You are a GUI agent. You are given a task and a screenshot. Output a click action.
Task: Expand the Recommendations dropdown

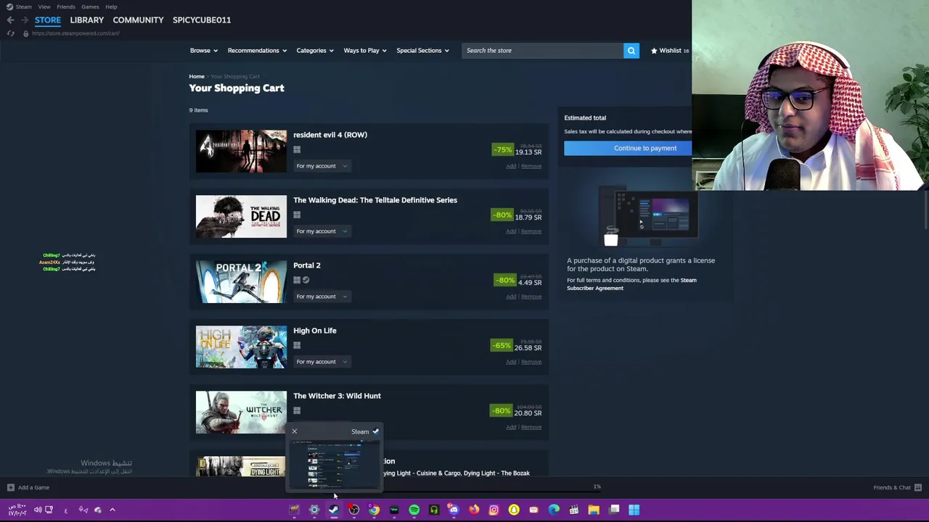(257, 51)
